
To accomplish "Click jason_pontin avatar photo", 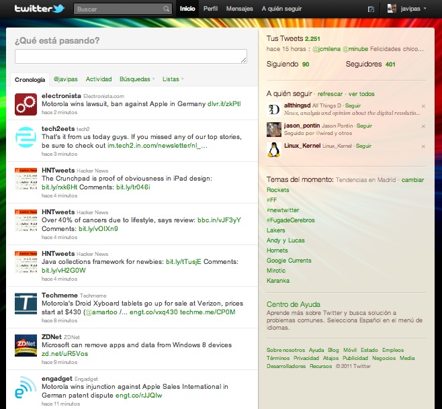I will coord(273,130).
